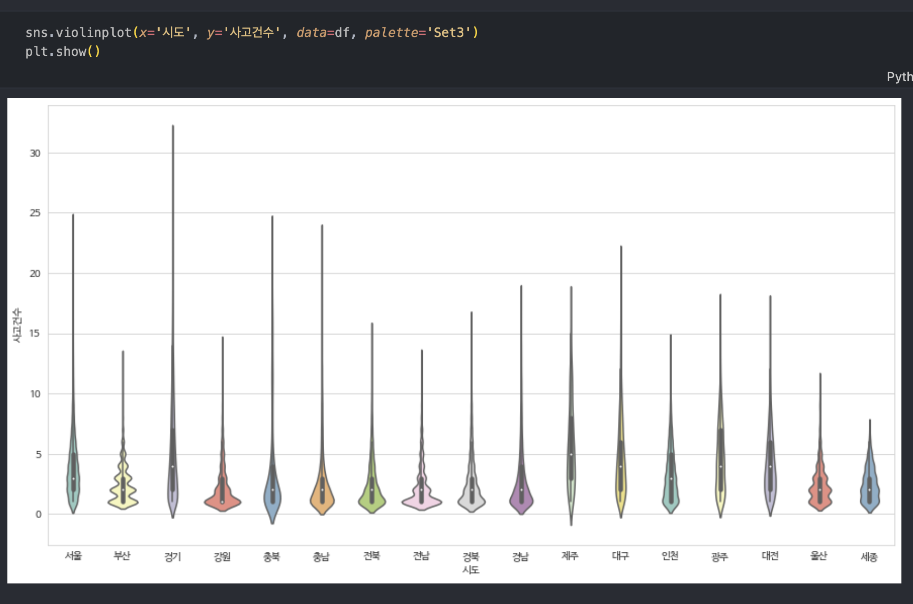Click the 울산 x-axis tick label
Viewport: 913px width, 604px height.
pos(819,556)
